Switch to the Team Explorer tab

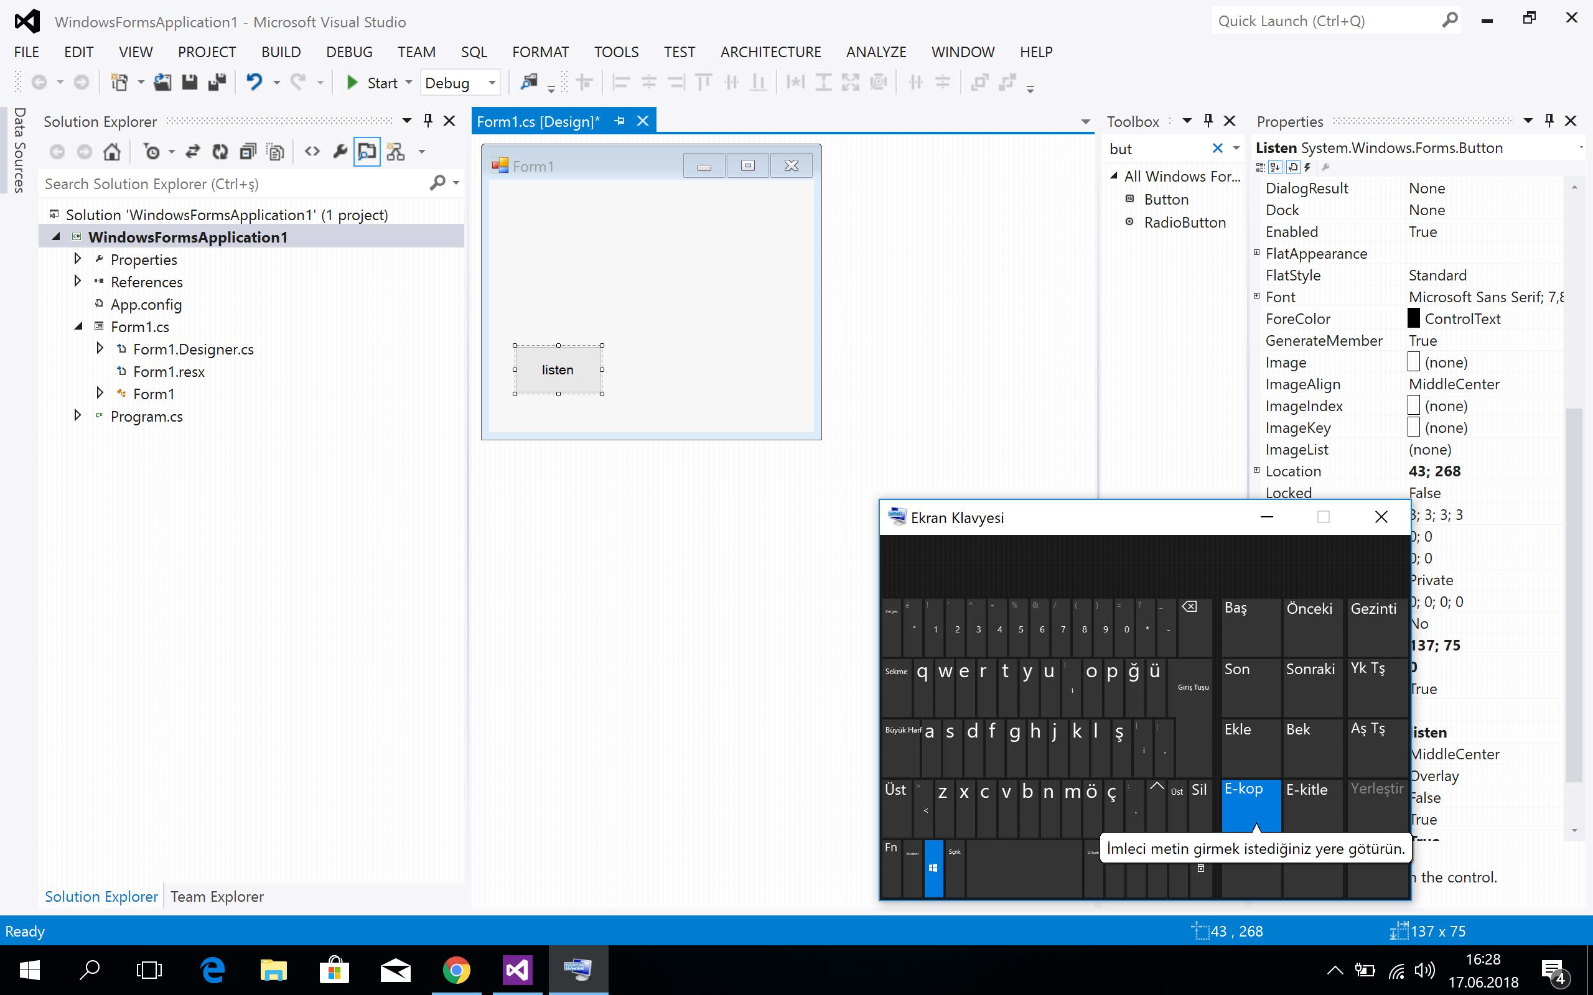(217, 896)
